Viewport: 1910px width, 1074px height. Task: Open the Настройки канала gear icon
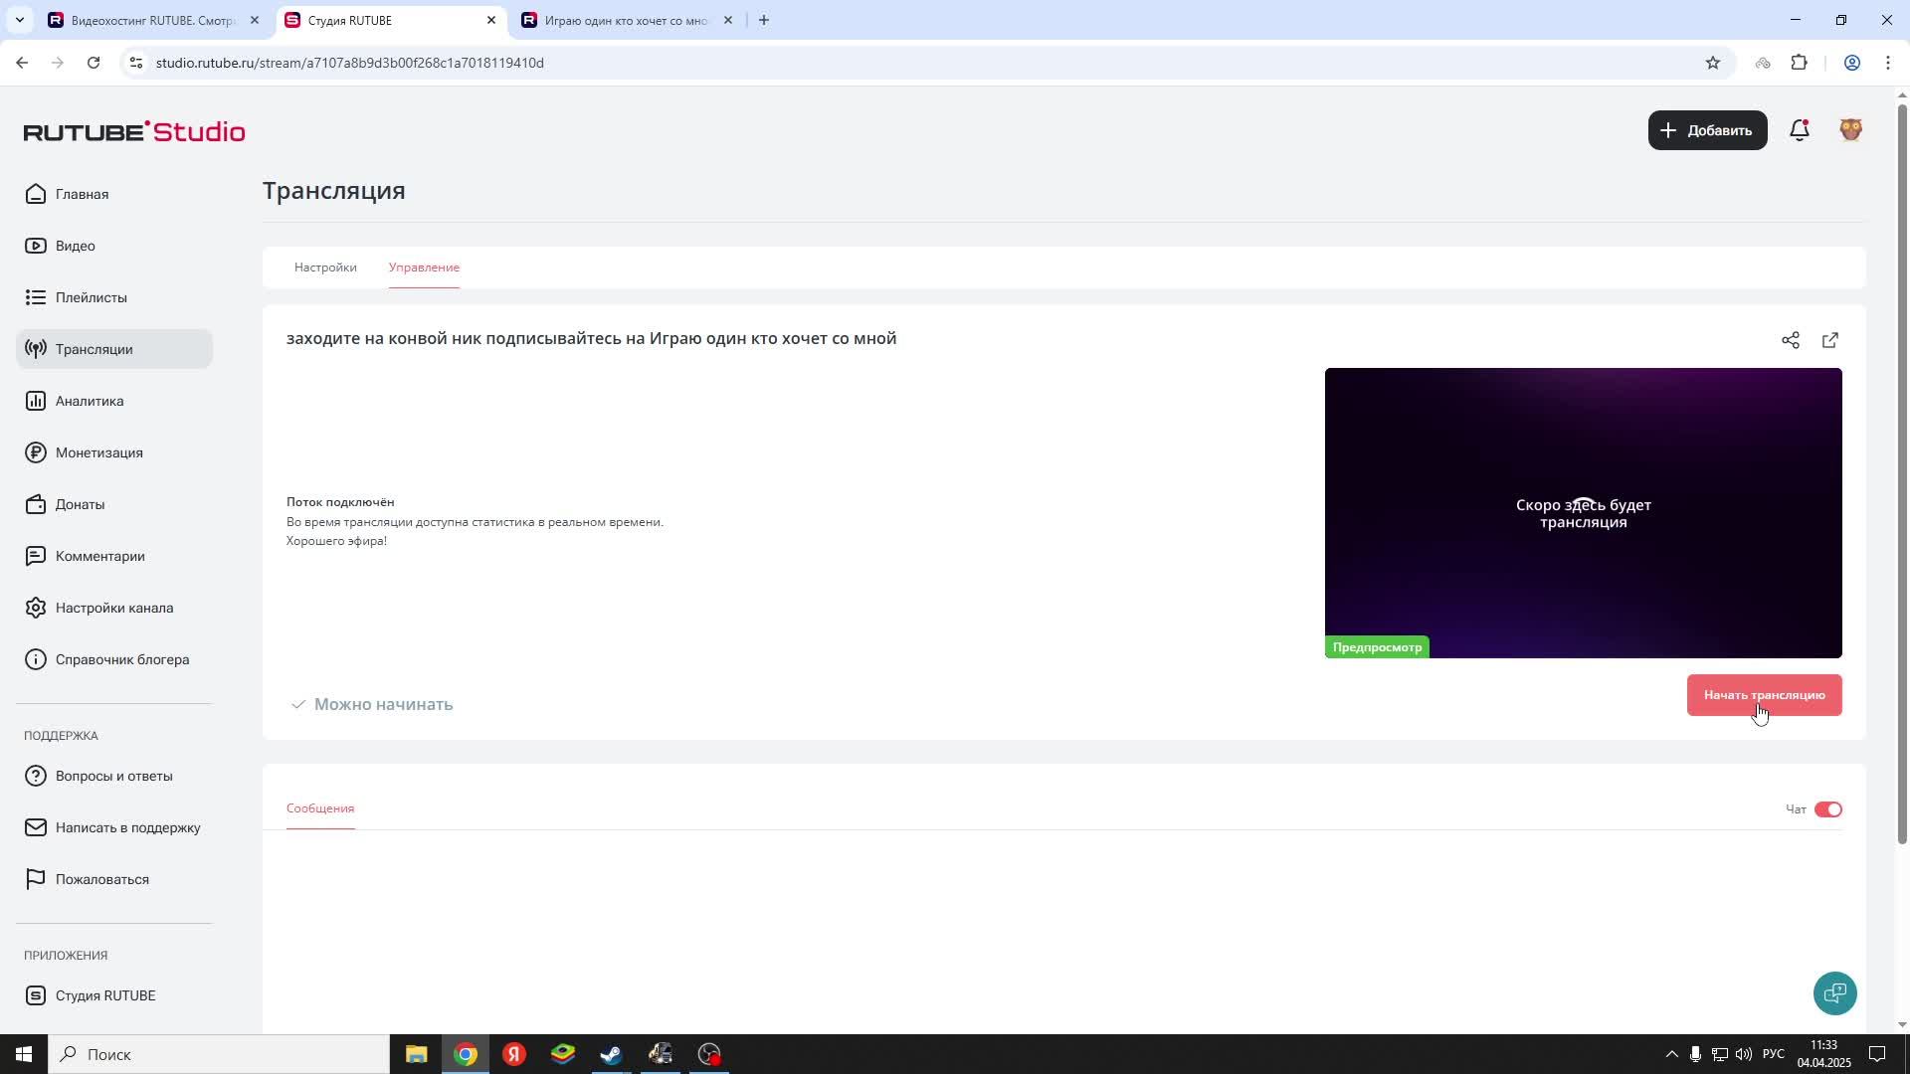36,608
